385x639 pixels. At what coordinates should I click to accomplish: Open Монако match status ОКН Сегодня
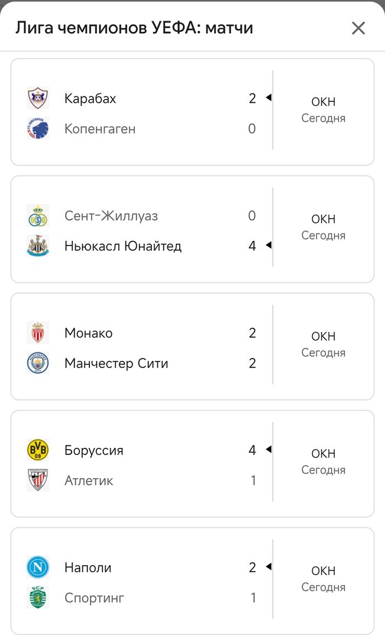323,344
